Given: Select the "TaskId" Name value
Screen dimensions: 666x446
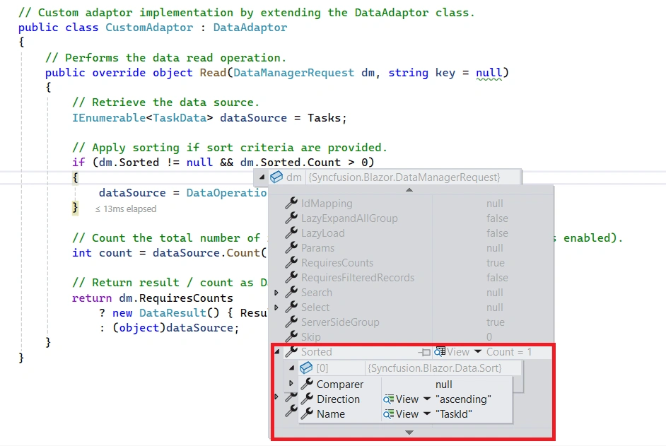Looking at the screenshot, I should [454, 414].
